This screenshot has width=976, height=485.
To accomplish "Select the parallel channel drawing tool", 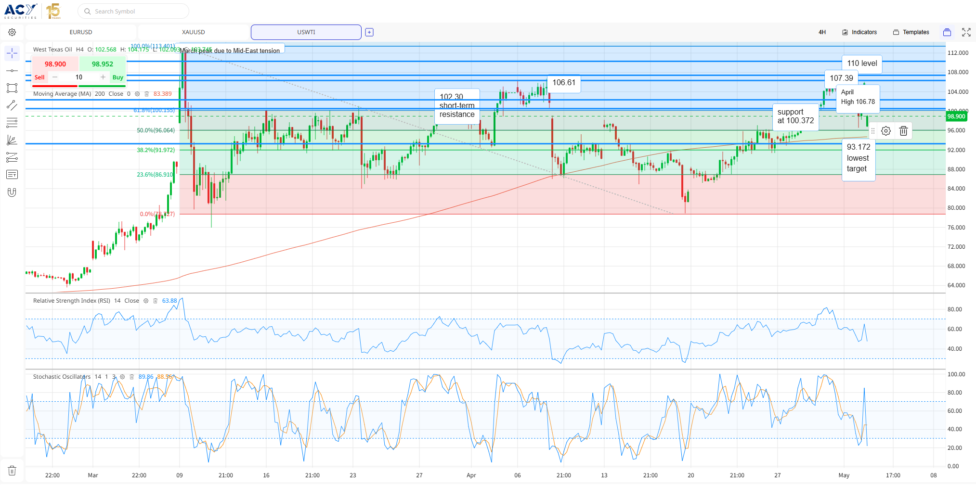I will click(x=12, y=157).
